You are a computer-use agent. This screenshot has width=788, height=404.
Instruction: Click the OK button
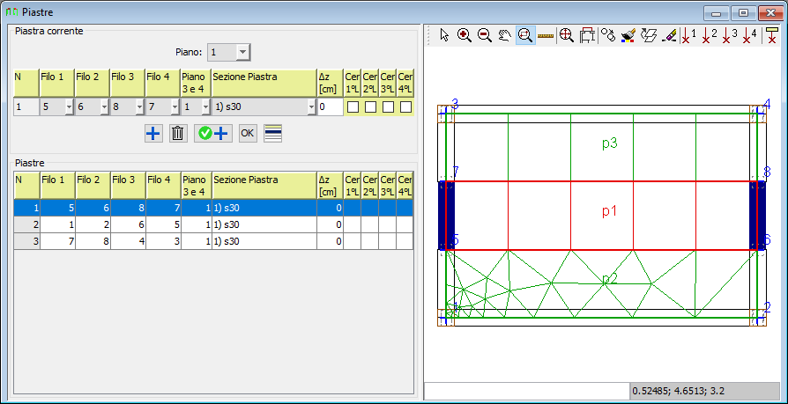248,134
